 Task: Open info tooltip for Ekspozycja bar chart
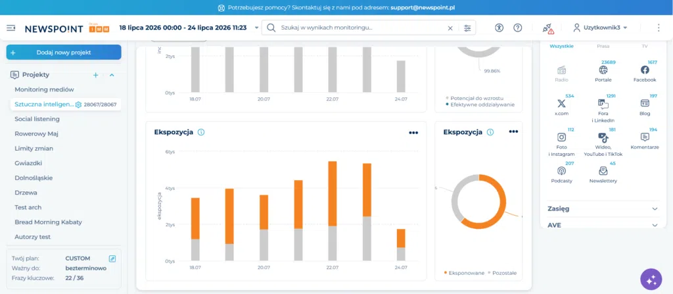coord(201,132)
